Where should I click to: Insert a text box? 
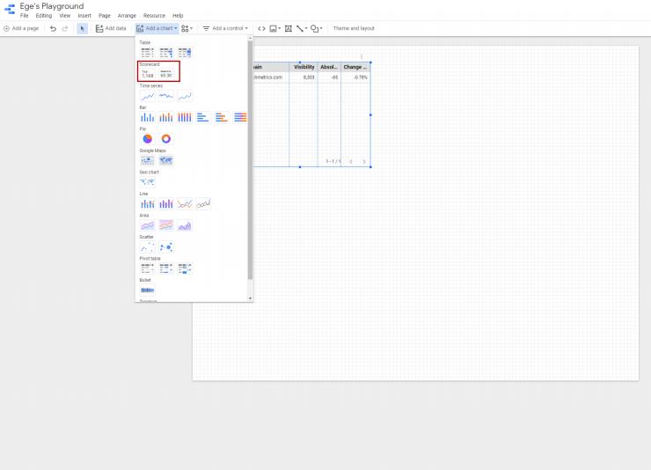tap(289, 29)
